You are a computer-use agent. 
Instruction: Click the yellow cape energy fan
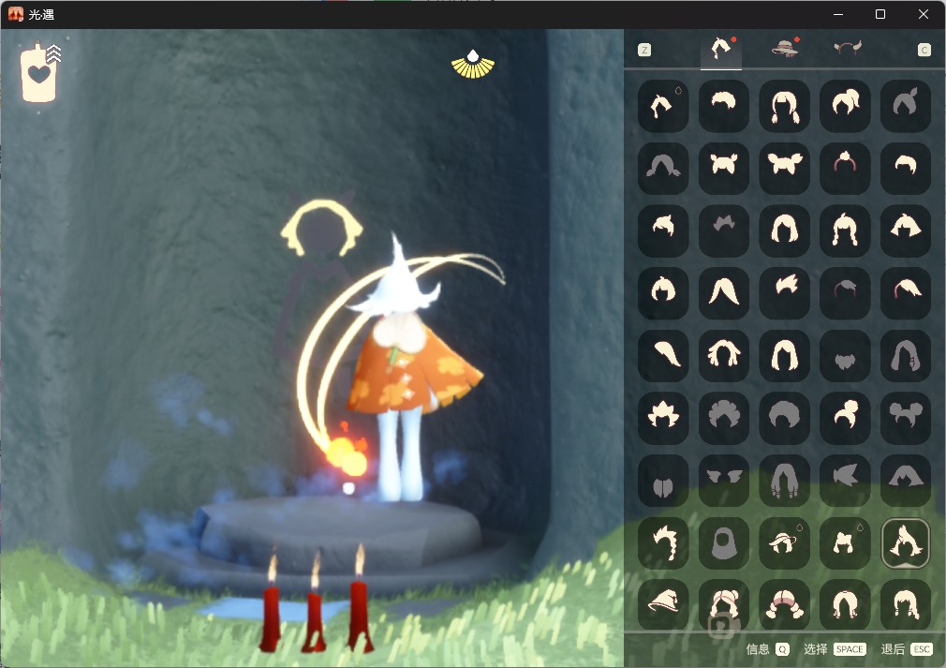(x=473, y=65)
